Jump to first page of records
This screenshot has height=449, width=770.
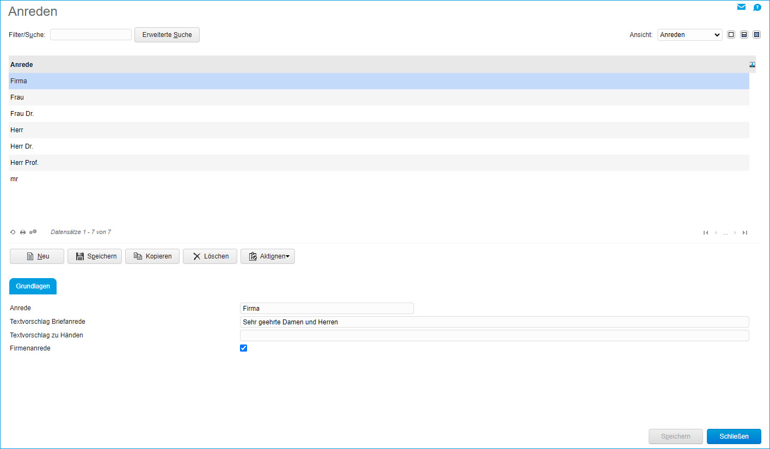pyautogui.click(x=706, y=233)
